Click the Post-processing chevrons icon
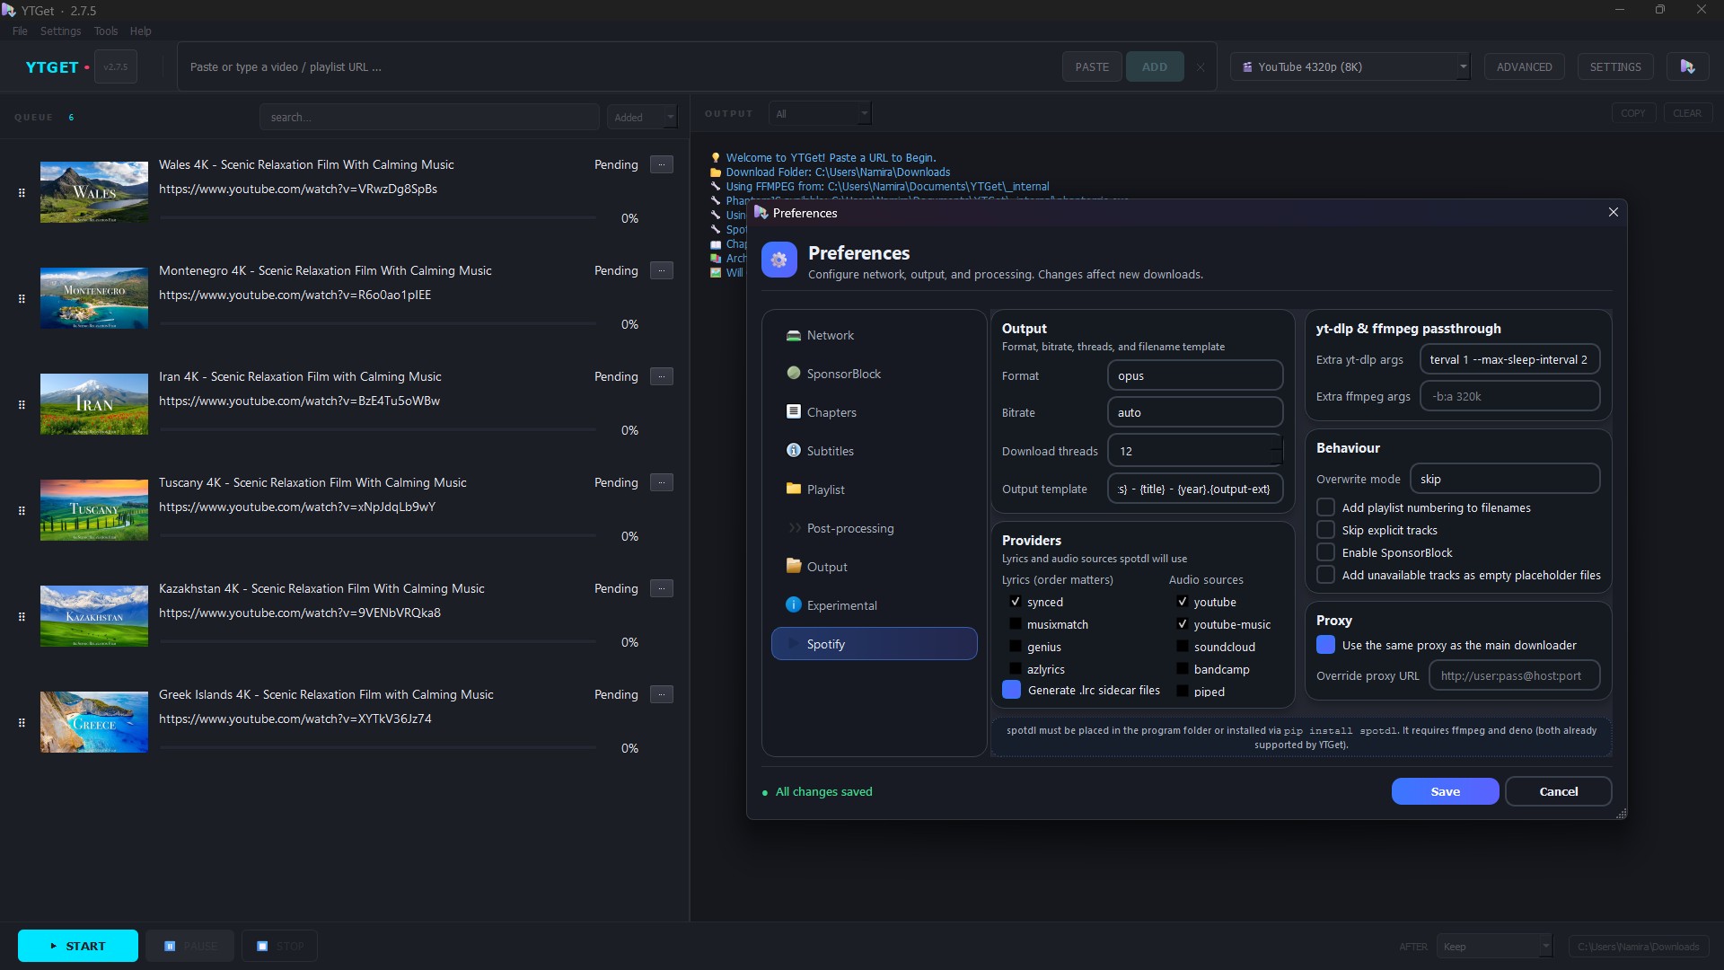The image size is (1724, 970). point(794,527)
